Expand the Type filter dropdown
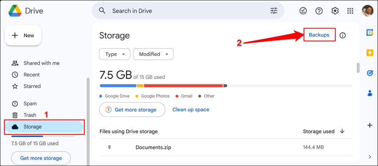 coord(114,54)
